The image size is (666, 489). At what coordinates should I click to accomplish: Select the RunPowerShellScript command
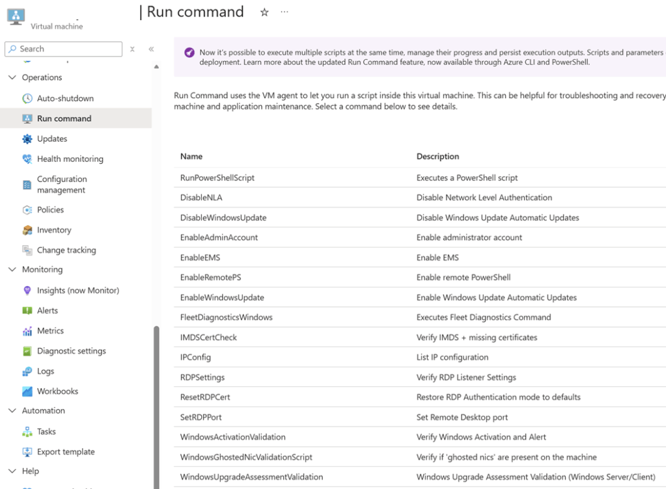pyautogui.click(x=217, y=178)
